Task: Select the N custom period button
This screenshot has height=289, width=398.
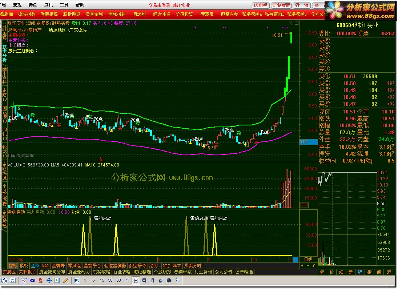Action: [127, 280]
